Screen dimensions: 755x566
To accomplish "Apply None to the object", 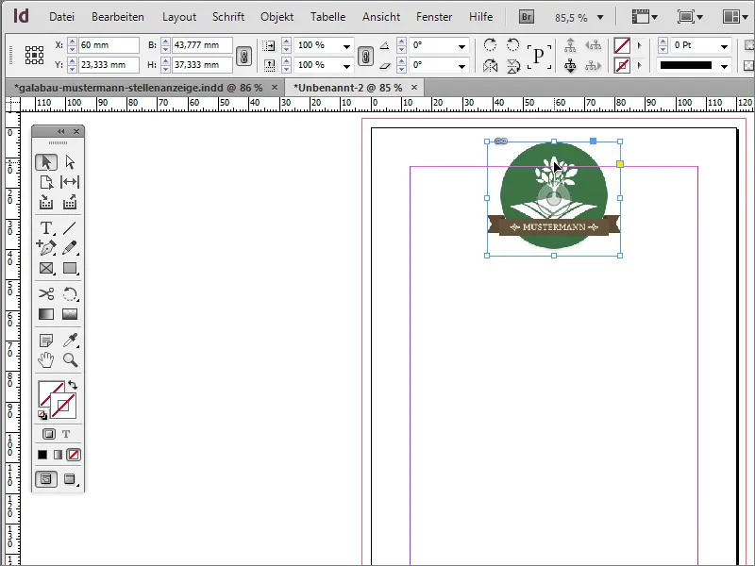I will click(74, 455).
